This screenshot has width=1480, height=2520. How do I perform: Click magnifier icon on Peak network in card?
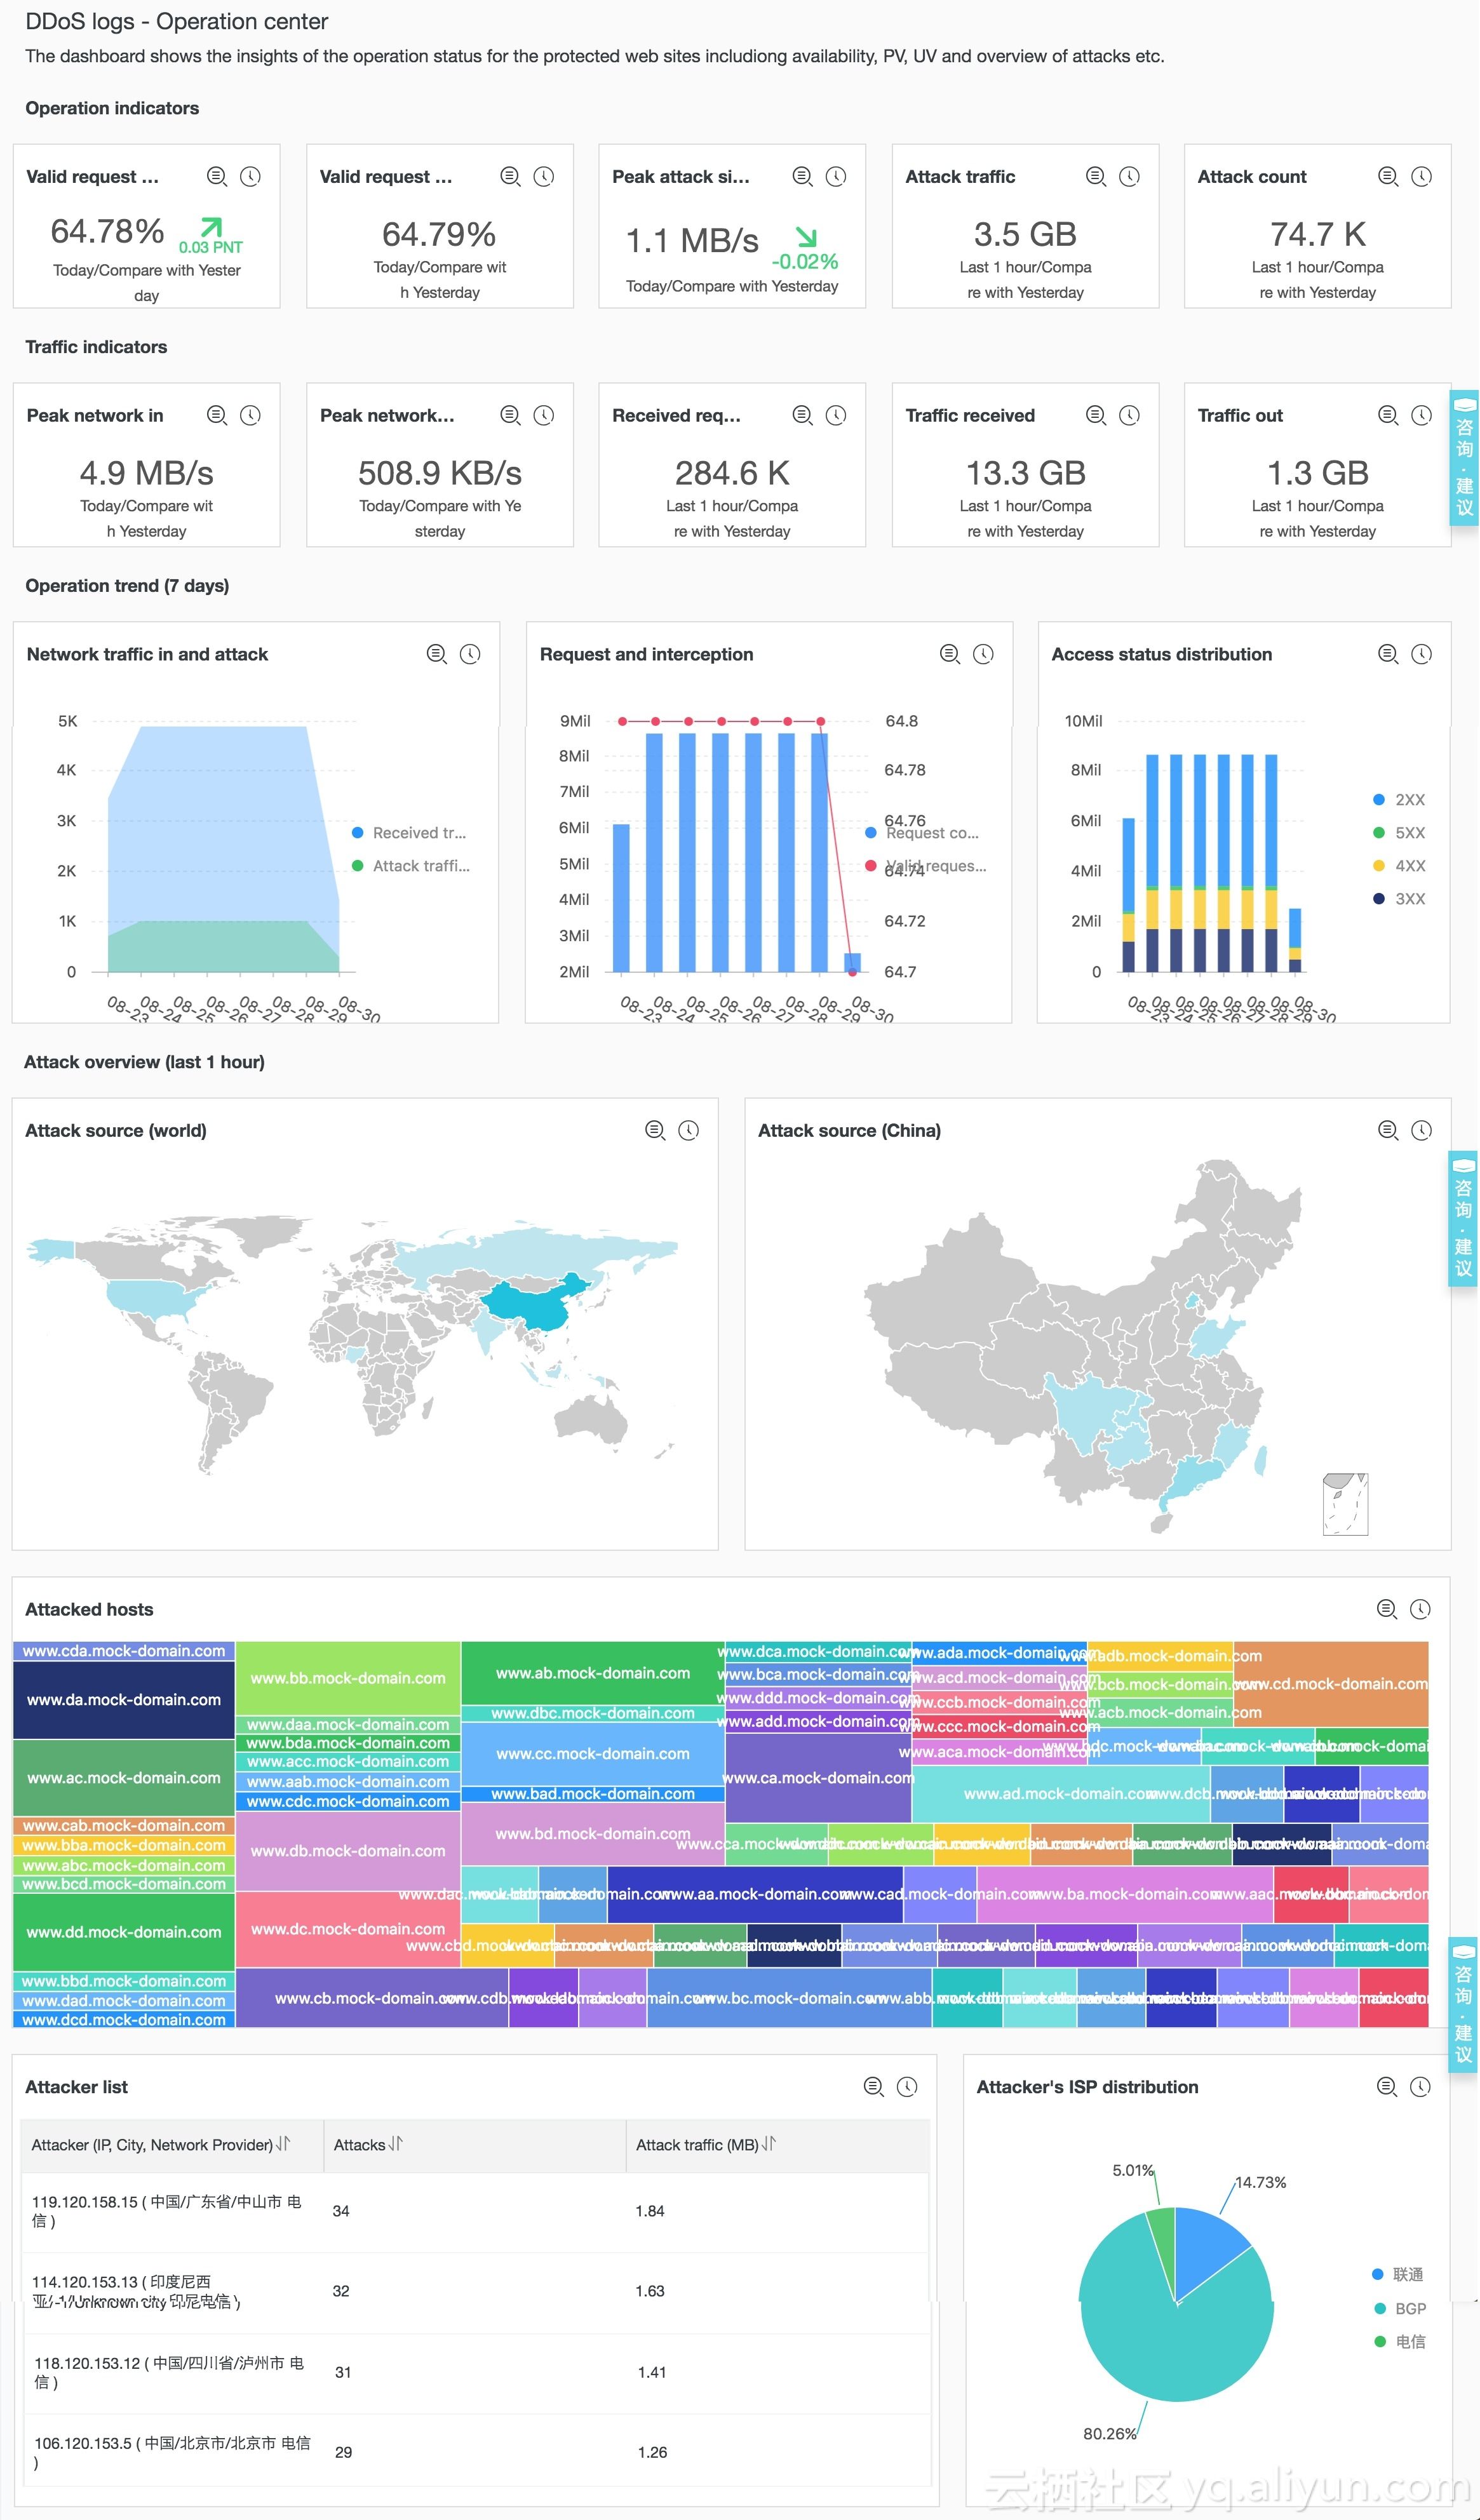tap(217, 415)
